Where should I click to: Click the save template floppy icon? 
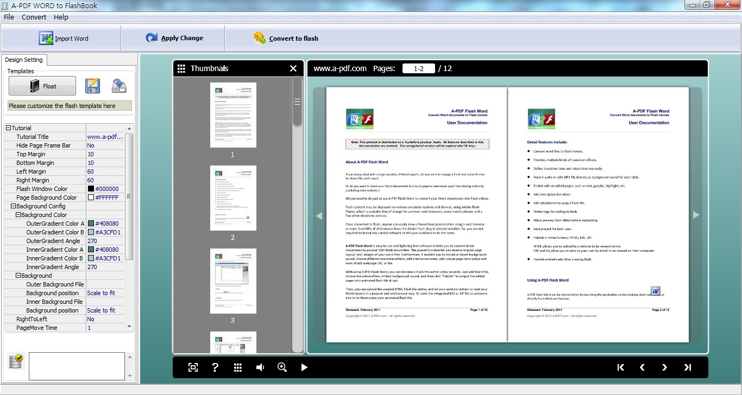(92, 86)
